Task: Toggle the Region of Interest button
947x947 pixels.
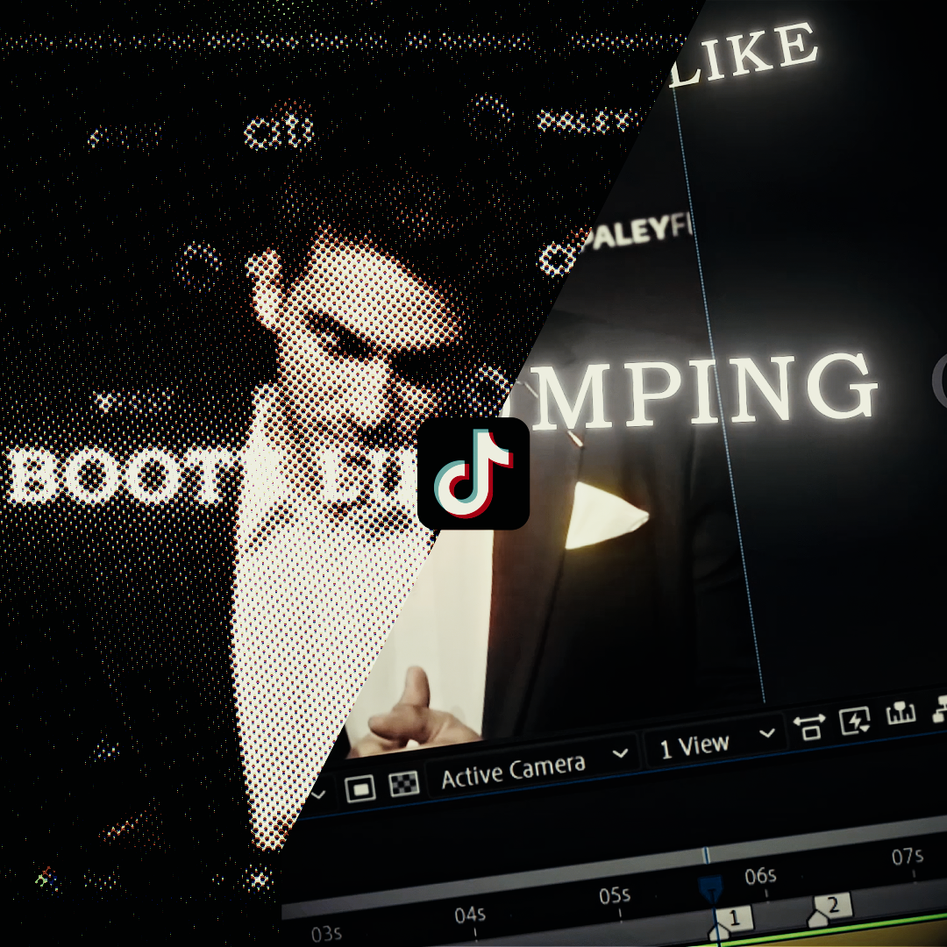Action: pos(360,788)
